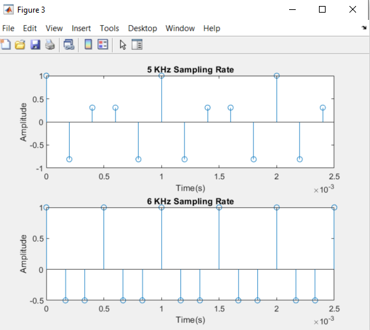Click the Time(s) label under the 5 KHz plot
This screenshot has width=370, height=330.
190,188
